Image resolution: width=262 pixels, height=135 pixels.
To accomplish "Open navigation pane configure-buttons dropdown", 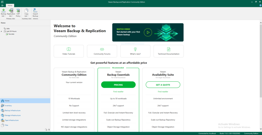I will pyautogui.click(x=49, y=130).
